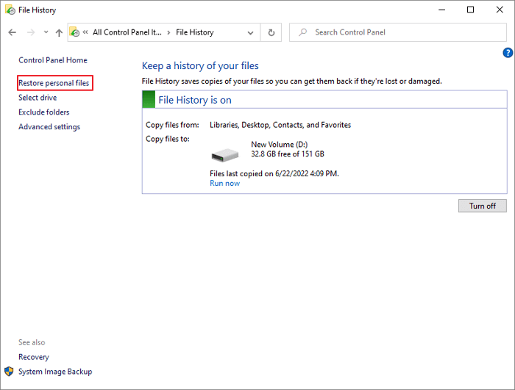Image resolution: width=515 pixels, height=390 pixels.
Task: Open the blue Help question mark icon
Action: pyautogui.click(x=507, y=53)
